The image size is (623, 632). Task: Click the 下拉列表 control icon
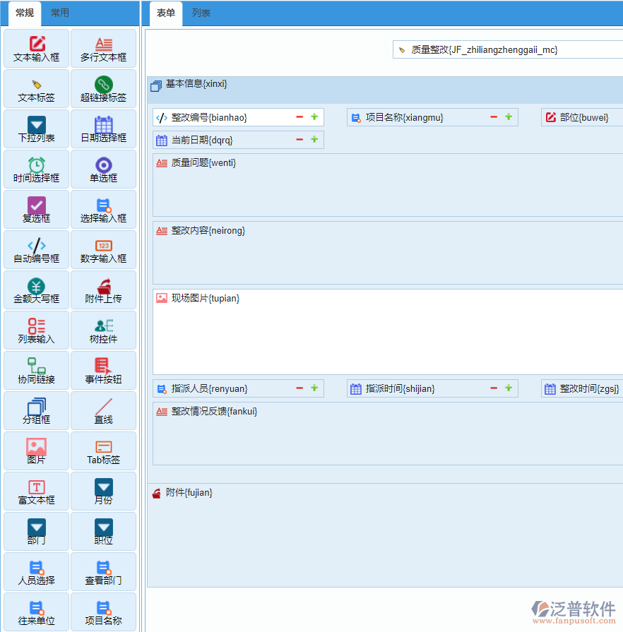coord(36,129)
